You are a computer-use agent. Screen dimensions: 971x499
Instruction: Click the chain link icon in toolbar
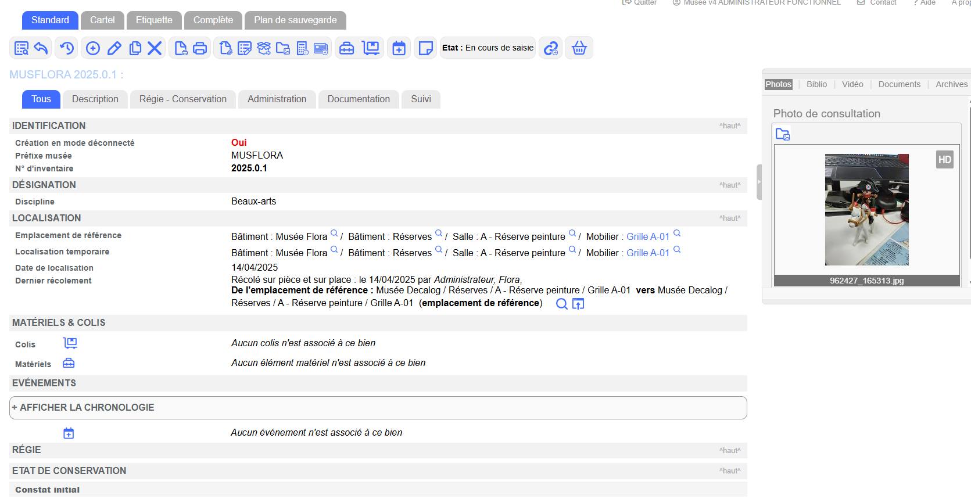[550, 48]
